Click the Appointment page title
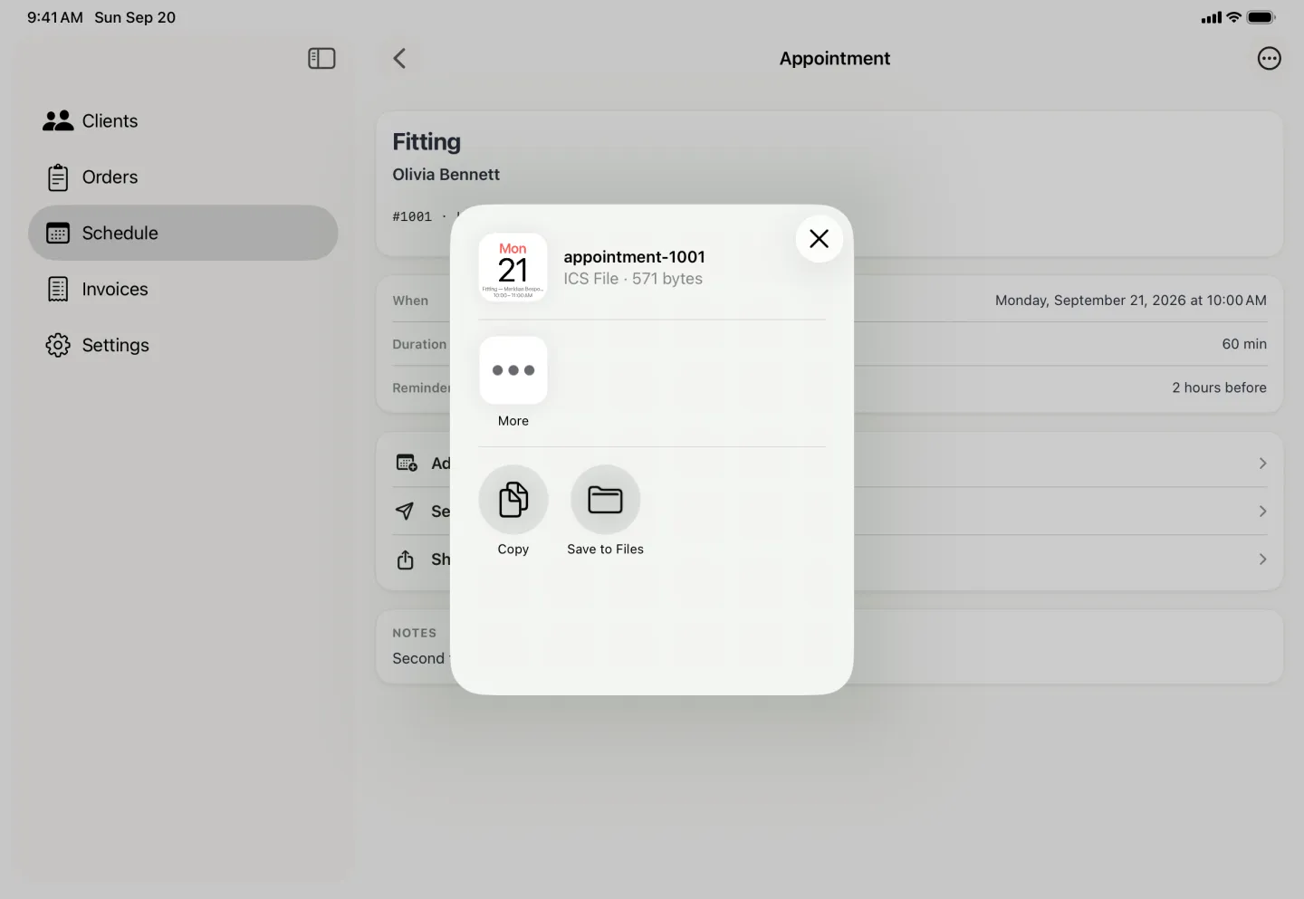 (835, 59)
